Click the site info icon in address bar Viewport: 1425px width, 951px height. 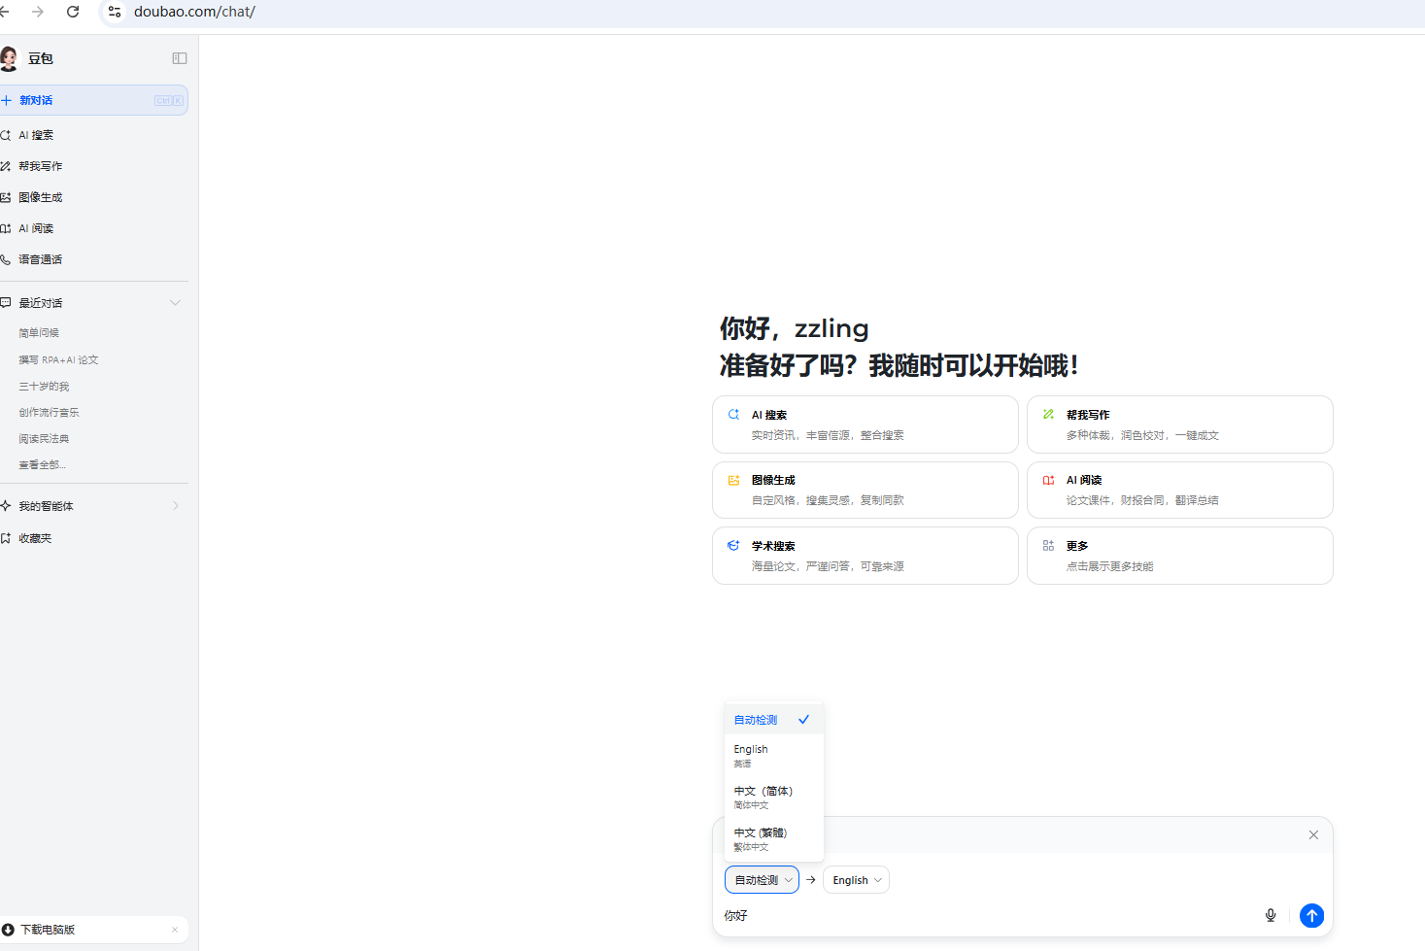[115, 12]
